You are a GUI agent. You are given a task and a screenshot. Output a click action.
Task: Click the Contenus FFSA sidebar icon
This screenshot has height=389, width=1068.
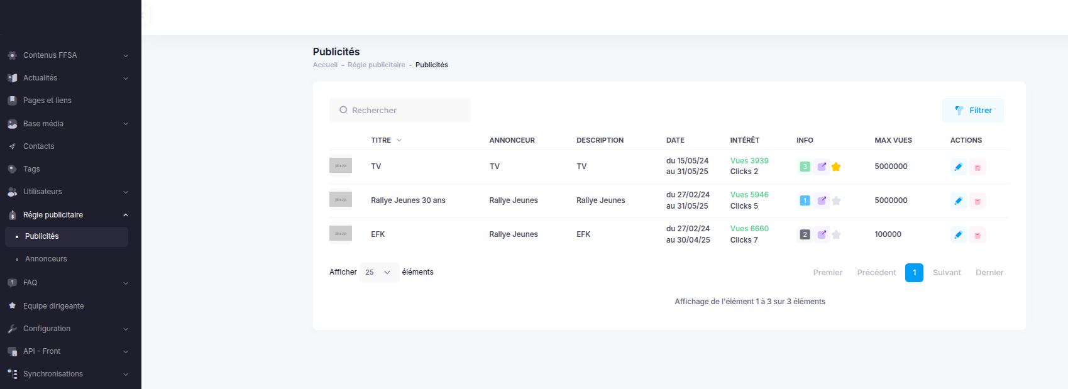pyautogui.click(x=12, y=55)
